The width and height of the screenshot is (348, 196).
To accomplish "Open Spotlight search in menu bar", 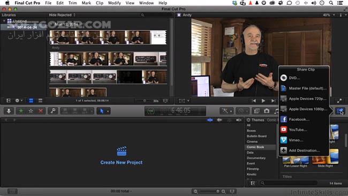I will click(331, 3).
